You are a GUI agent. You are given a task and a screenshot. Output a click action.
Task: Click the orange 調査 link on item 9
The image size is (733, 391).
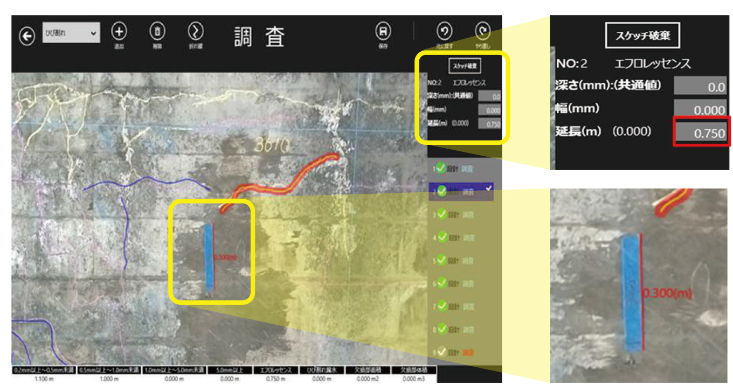tap(470, 353)
